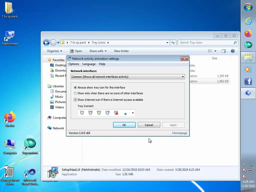Open Explorer help question mark icon
This screenshot has width=256, height=192.
click(x=233, y=51)
